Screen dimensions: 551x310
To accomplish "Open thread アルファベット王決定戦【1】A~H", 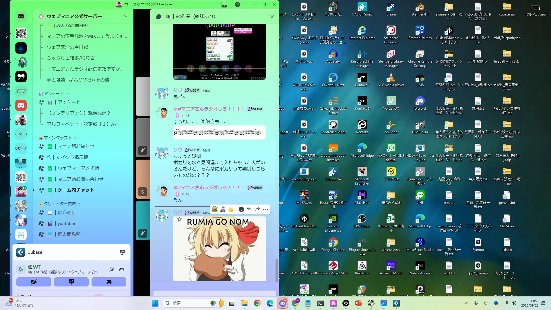I will pyautogui.click(x=83, y=124).
